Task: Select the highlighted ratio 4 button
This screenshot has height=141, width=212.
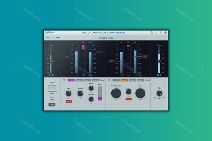Action: pyautogui.click(x=100, y=99)
